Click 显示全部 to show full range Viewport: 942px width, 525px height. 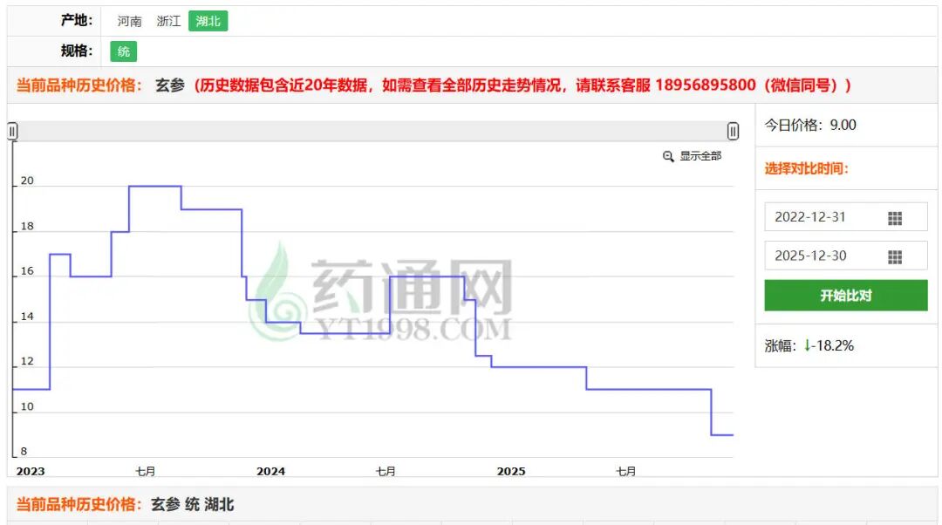700,156
